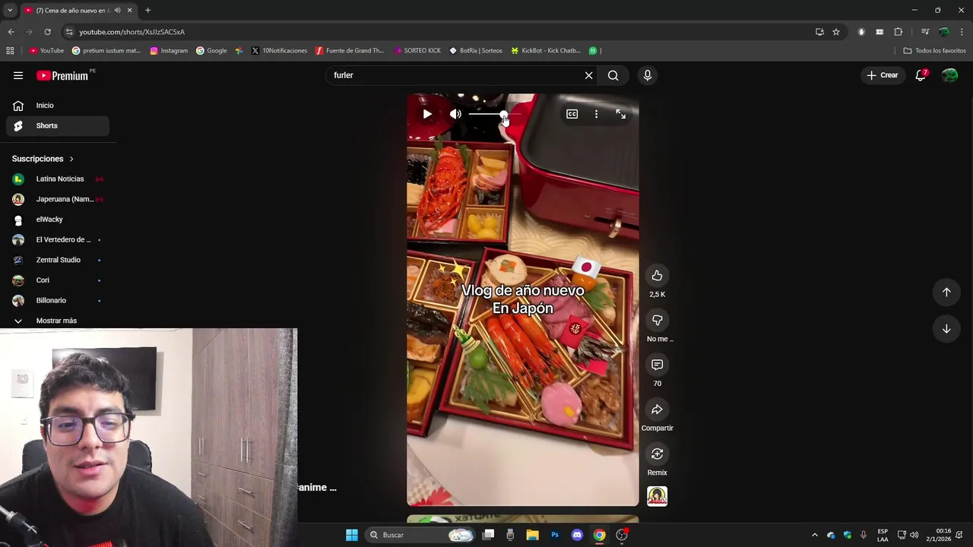Open the notifications bell
Image resolution: width=973 pixels, height=547 pixels.
tap(921, 75)
